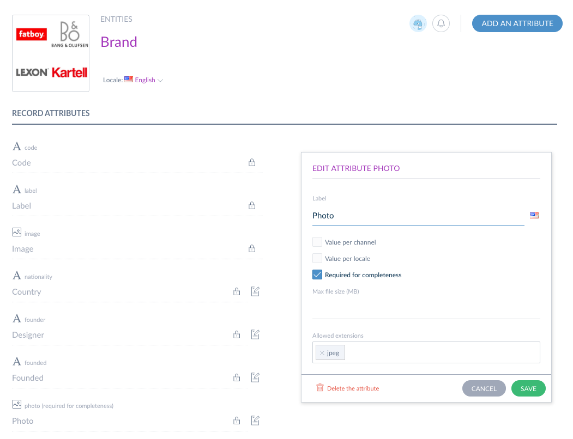Click the lock icon on Image row
The image size is (573, 439).
(252, 248)
